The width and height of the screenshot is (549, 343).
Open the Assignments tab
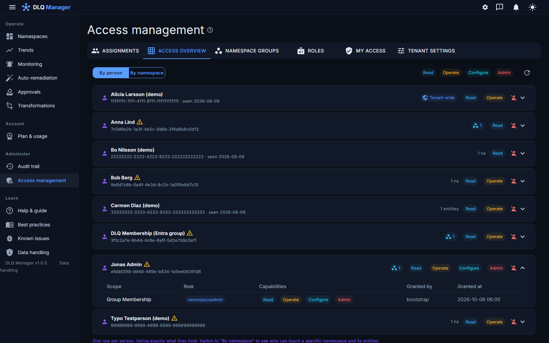tap(115, 51)
